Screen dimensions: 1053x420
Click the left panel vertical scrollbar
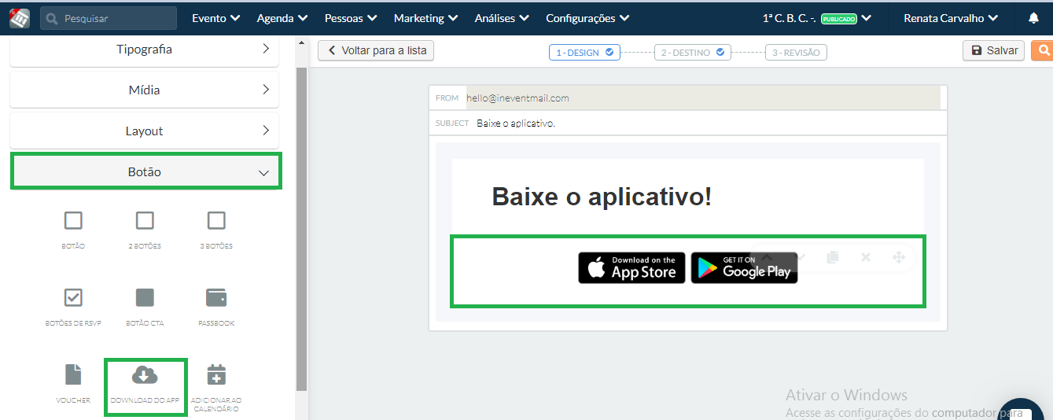pyautogui.click(x=301, y=228)
